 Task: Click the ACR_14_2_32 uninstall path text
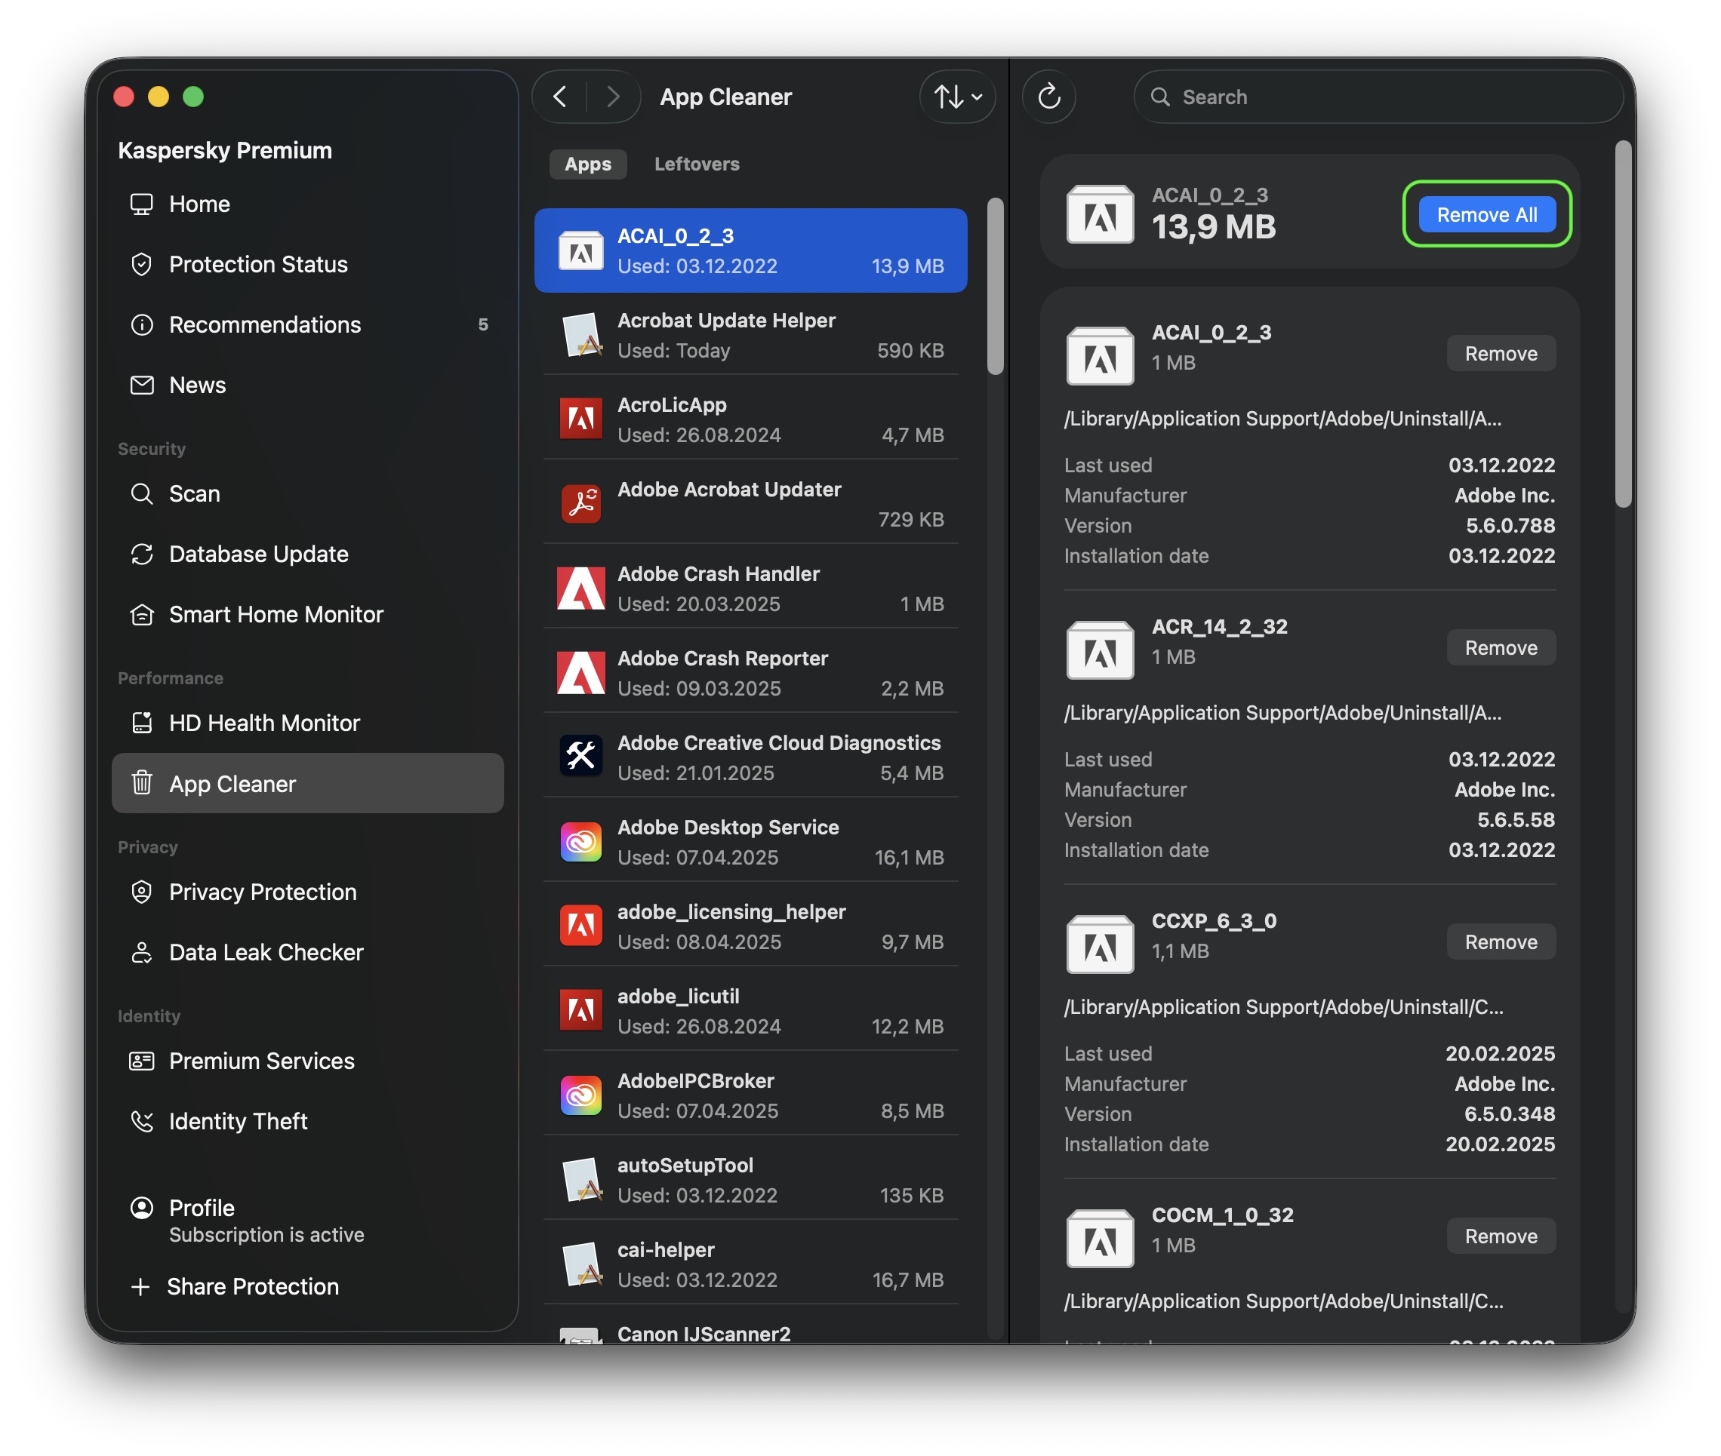(1282, 712)
